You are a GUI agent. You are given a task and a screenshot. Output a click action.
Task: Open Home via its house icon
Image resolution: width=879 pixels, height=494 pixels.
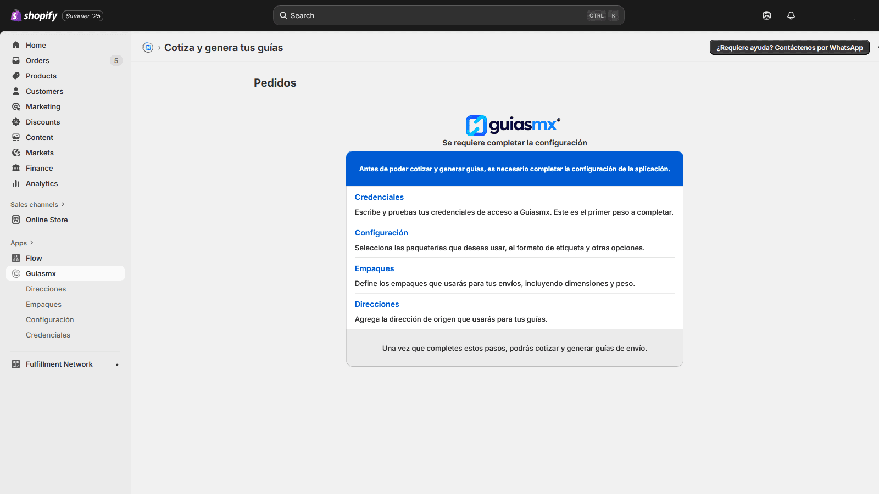(16, 45)
